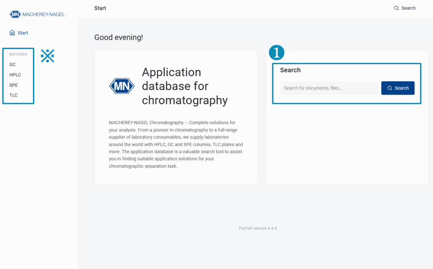This screenshot has width=433, height=269.
Task: Click the Search card heading
Action: click(290, 70)
